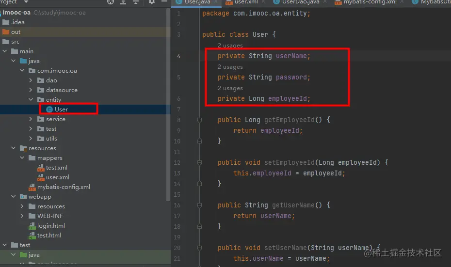Image resolution: width=451 pixels, height=267 pixels.
Task: Collapse the webapp folder
Action: click(14, 197)
